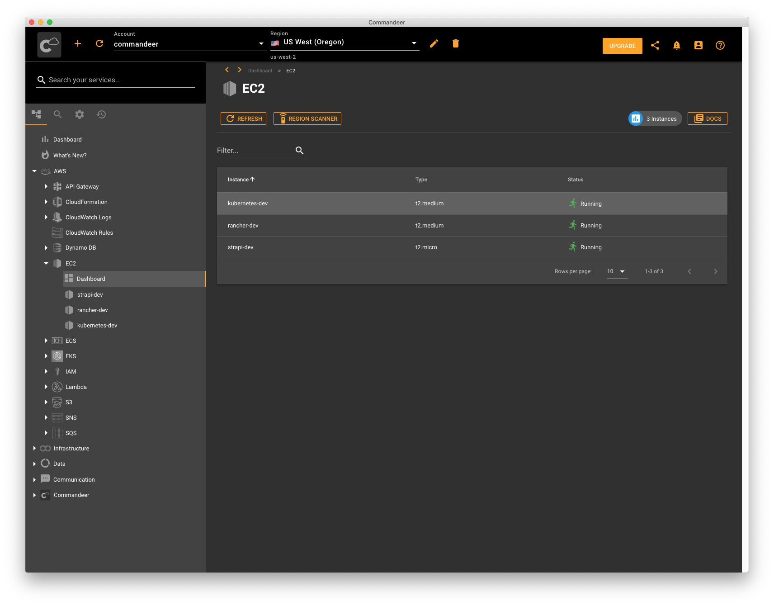Screen dimensions: 774x606
Task: Click the REFRESH button
Action: click(x=243, y=118)
